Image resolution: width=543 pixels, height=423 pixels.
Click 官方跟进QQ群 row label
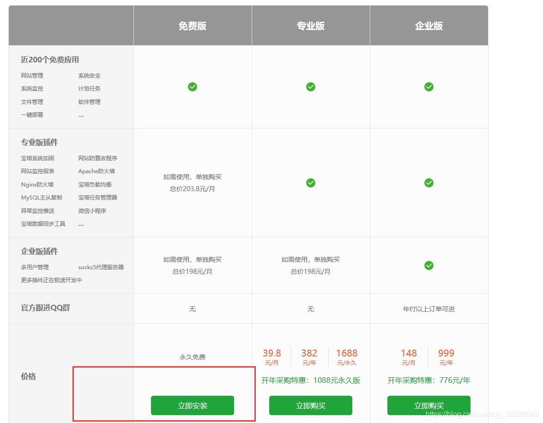(x=45, y=308)
